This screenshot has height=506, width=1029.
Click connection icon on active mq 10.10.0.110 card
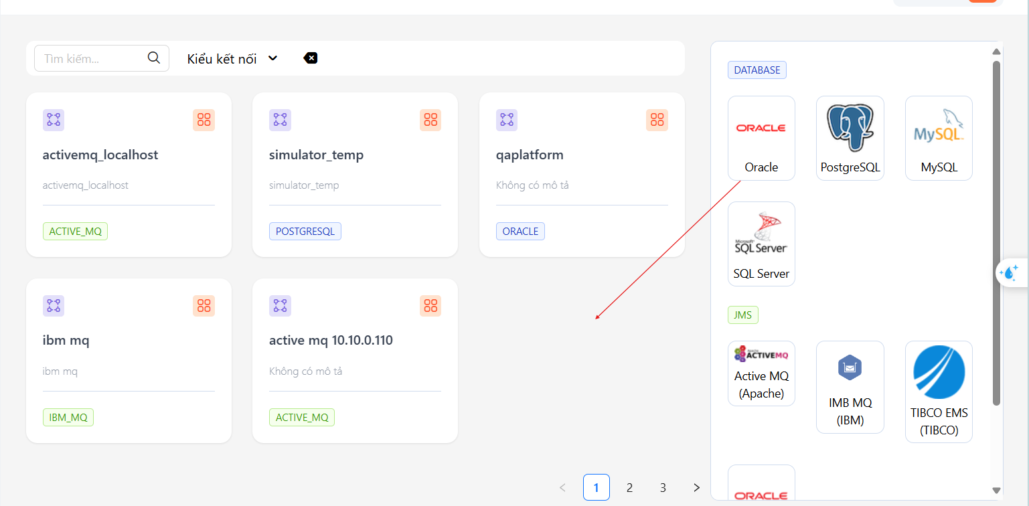point(280,306)
